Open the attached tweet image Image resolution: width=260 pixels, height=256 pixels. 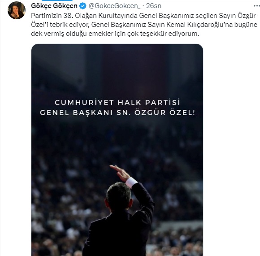click(117, 150)
